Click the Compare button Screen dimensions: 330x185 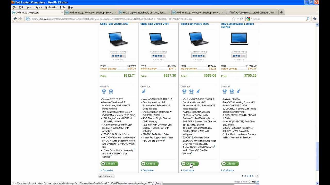click(x=106, y=176)
